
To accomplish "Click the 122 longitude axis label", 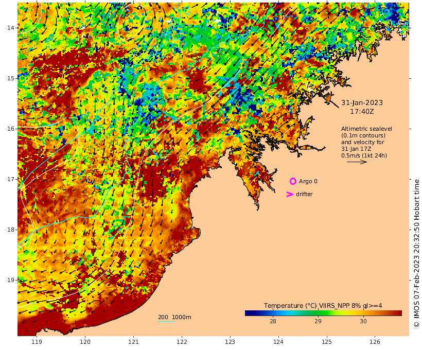I will point(182,342).
